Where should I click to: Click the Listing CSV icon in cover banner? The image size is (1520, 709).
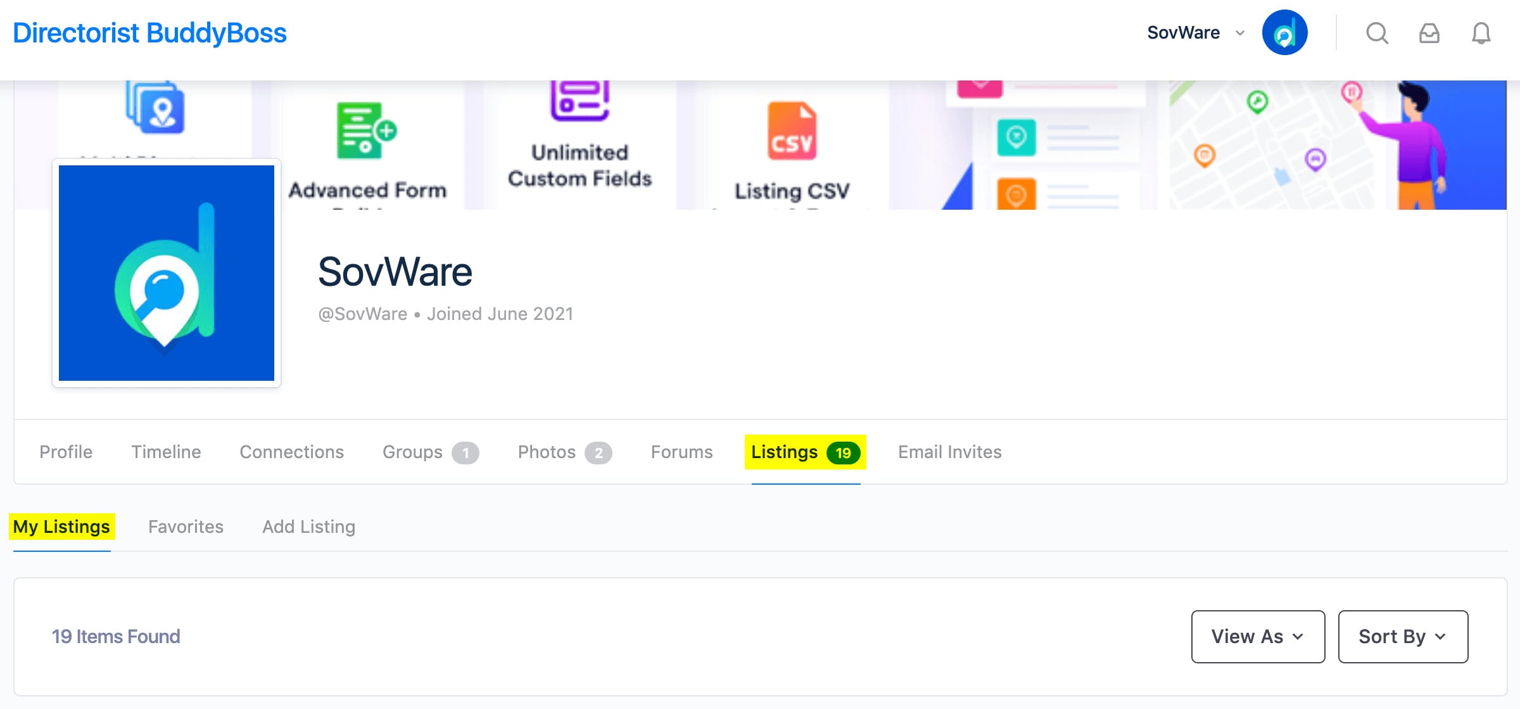pos(792,131)
